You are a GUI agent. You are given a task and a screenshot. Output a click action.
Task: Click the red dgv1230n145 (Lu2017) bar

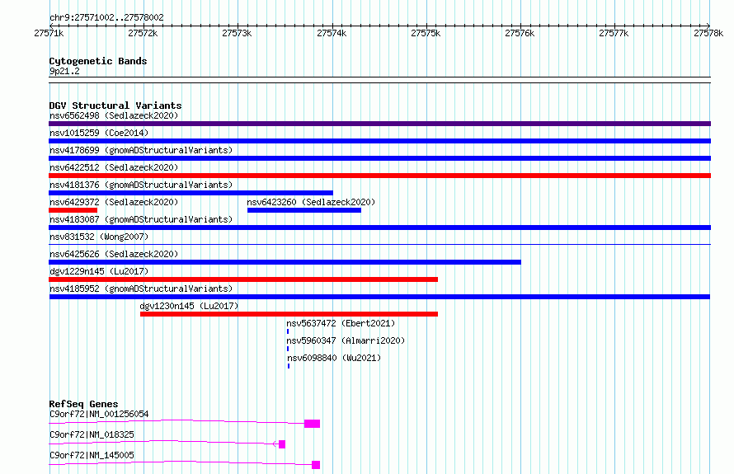tap(289, 314)
